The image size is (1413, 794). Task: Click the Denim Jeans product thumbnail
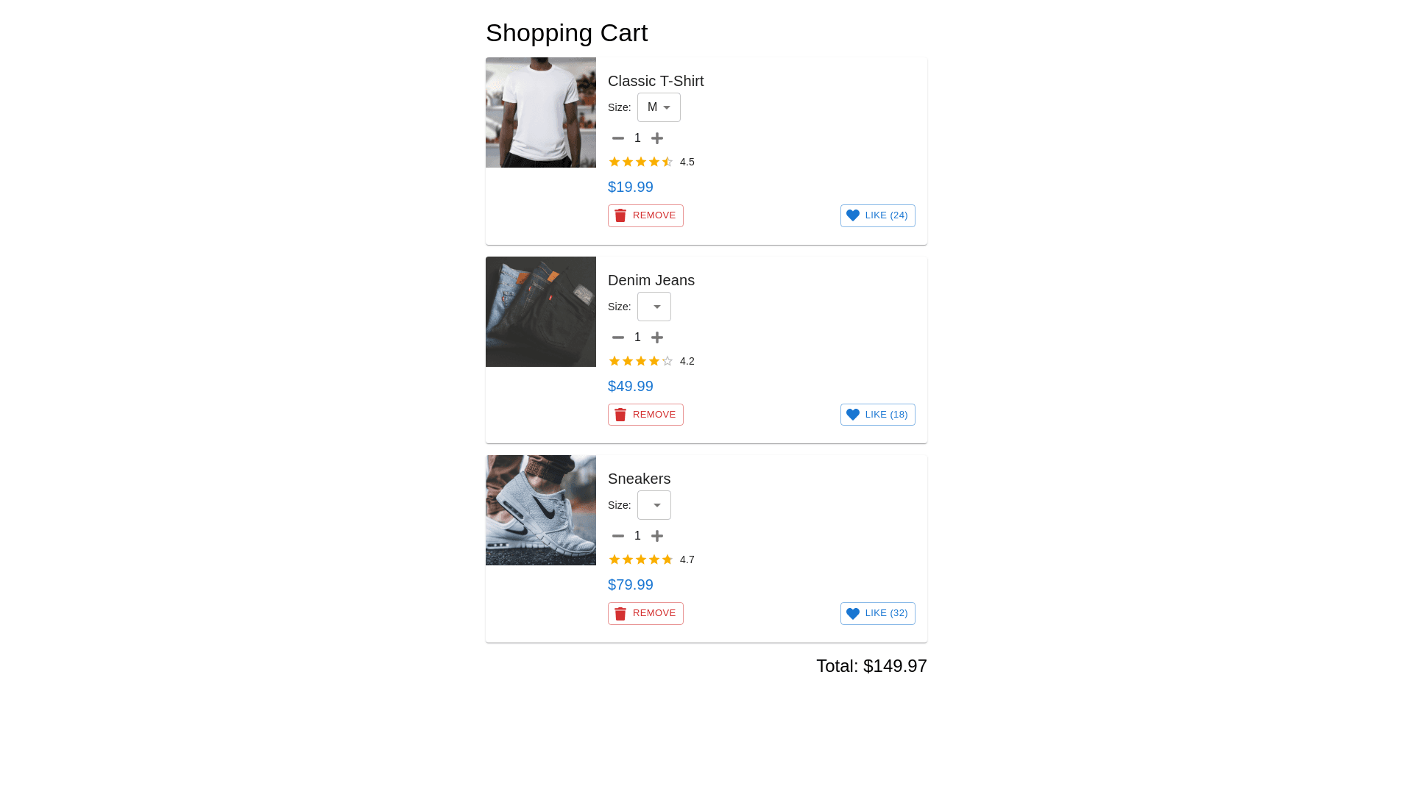tap(541, 312)
